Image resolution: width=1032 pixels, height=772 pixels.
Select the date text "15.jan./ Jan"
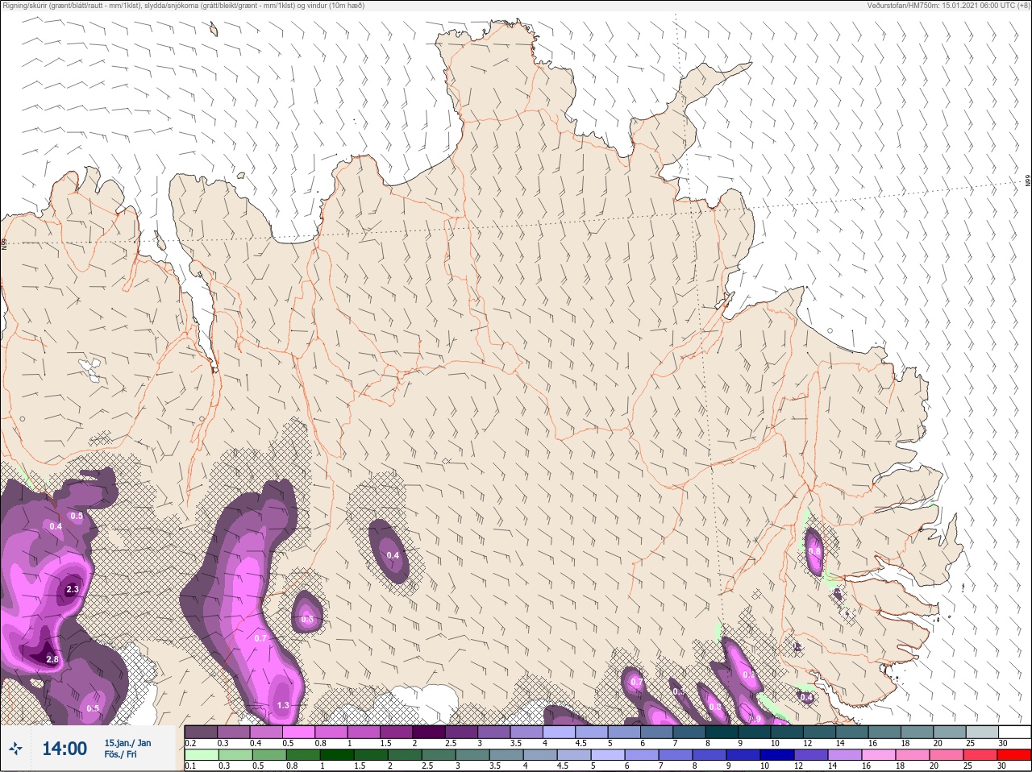[x=127, y=743]
